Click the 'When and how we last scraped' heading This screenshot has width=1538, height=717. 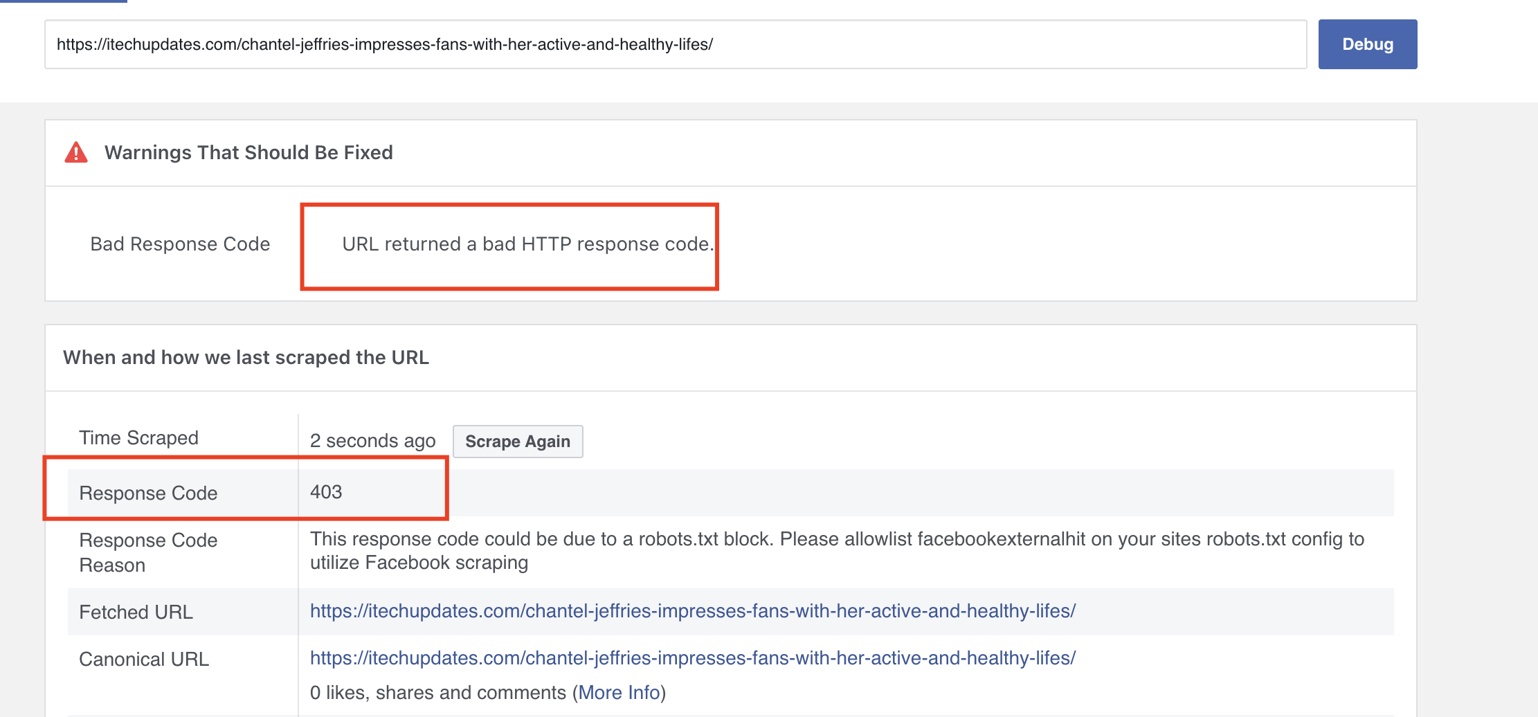[246, 357]
